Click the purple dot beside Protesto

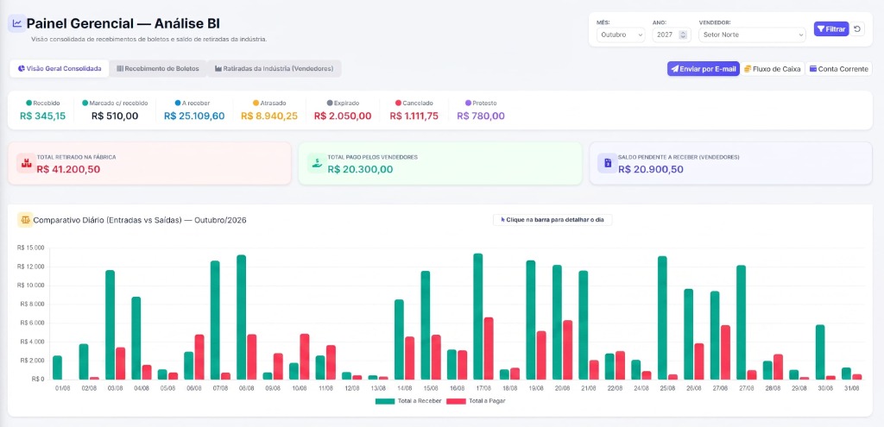(x=468, y=104)
